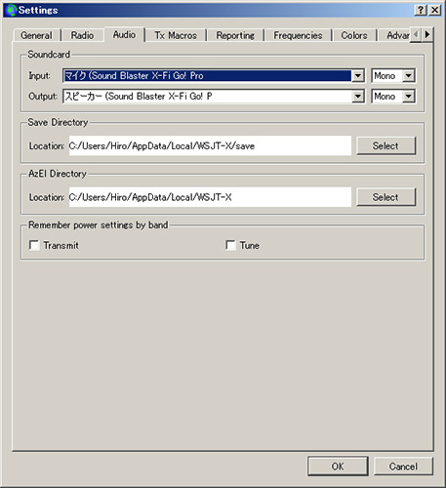The image size is (446, 488).
Task: Open the Output soundcard device dropdown
Action: (357, 97)
